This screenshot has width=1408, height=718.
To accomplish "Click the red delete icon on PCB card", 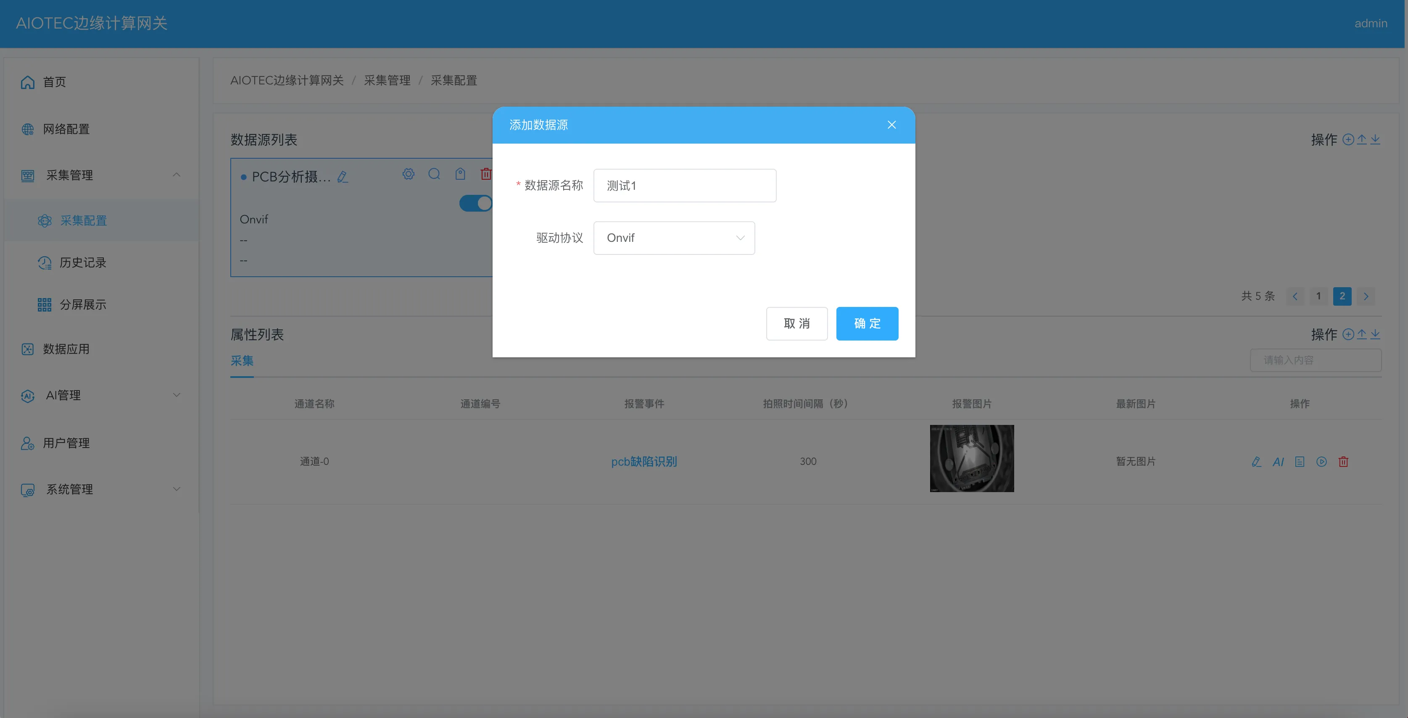I will pos(485,174).
